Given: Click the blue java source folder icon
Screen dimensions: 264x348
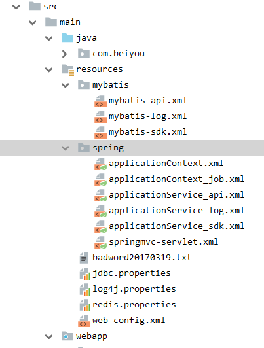Looking at the screenshot, I should click(x=67, y=37).
